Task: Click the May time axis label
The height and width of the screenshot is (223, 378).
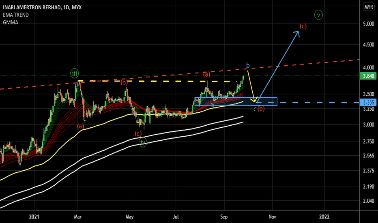Action: [130, 217]
